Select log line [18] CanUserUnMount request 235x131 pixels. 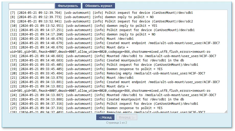click(104, 65)
